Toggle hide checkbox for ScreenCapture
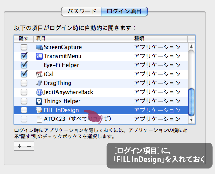 (24, 47)
